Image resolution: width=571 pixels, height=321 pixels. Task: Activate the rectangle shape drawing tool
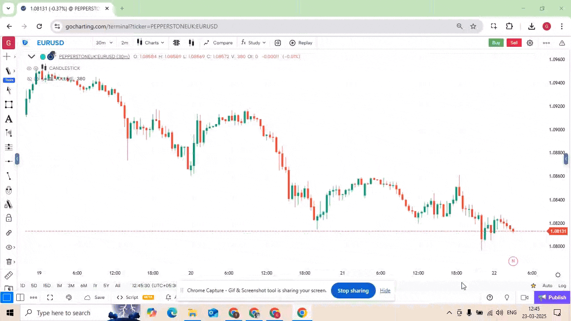[8, 104]
